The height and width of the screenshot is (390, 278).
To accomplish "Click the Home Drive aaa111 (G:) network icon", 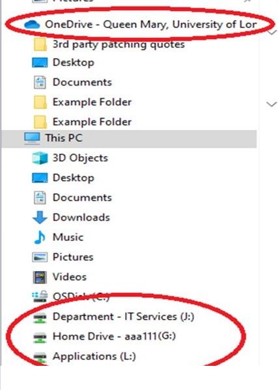I will 40,337.
